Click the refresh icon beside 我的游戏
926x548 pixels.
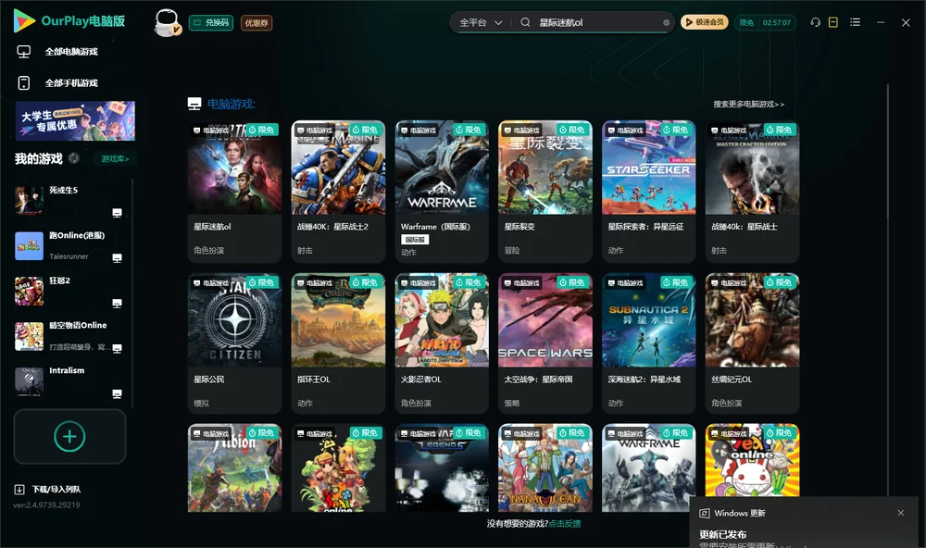(74, 158)
